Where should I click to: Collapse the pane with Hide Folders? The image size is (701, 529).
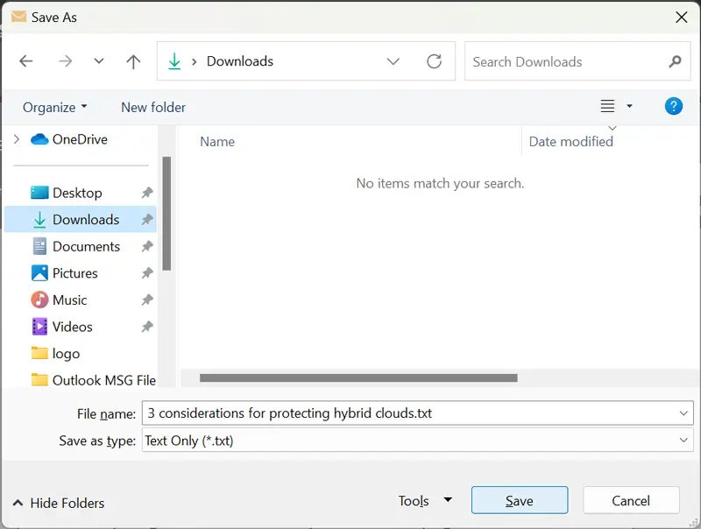point(59,503)
